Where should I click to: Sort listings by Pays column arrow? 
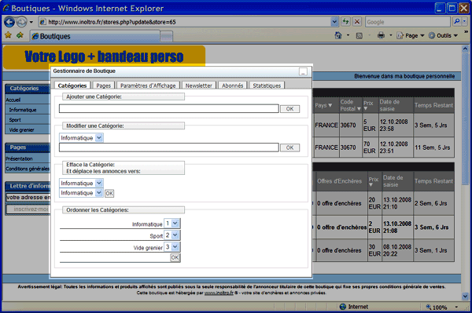(x=330, y=105)
